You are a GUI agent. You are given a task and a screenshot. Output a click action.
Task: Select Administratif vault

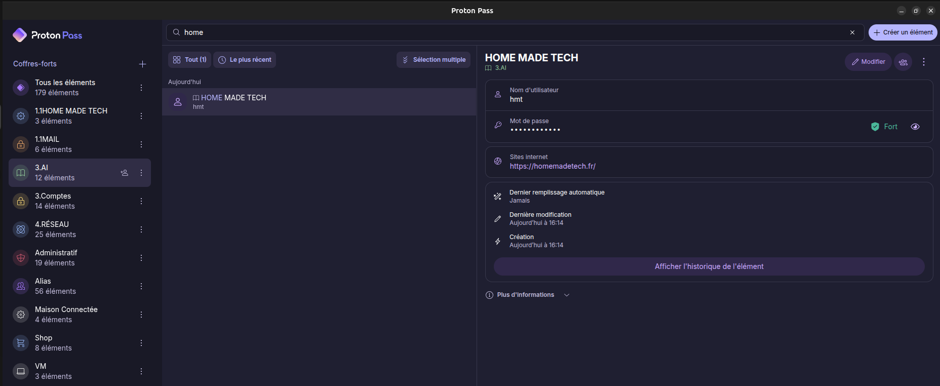click(x=80, y=258)
